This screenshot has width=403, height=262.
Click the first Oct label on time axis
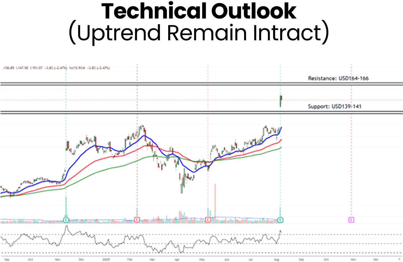pyautogui.click(x=31, y=260)
